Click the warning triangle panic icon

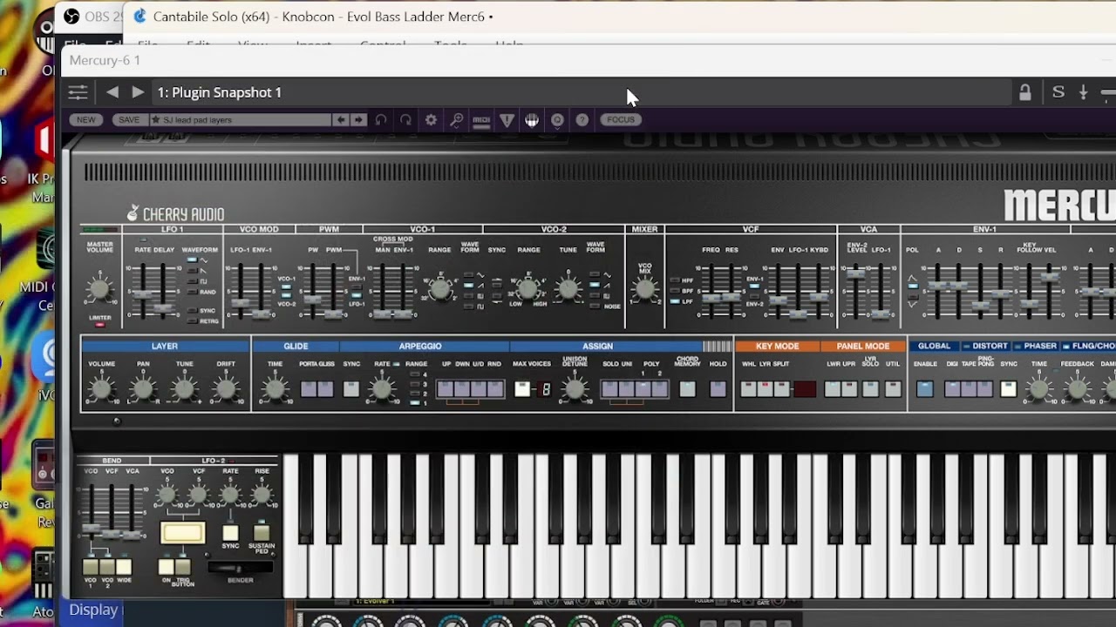[507, 120]
